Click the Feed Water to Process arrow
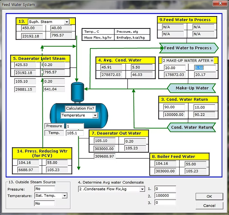229x215 pixels. coord(189,48)
